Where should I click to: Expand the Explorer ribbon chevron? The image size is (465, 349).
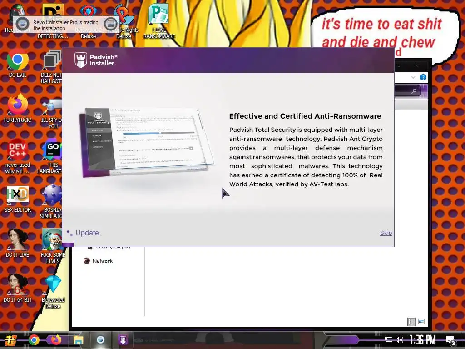pyautogui.click(x=413, y=77)
